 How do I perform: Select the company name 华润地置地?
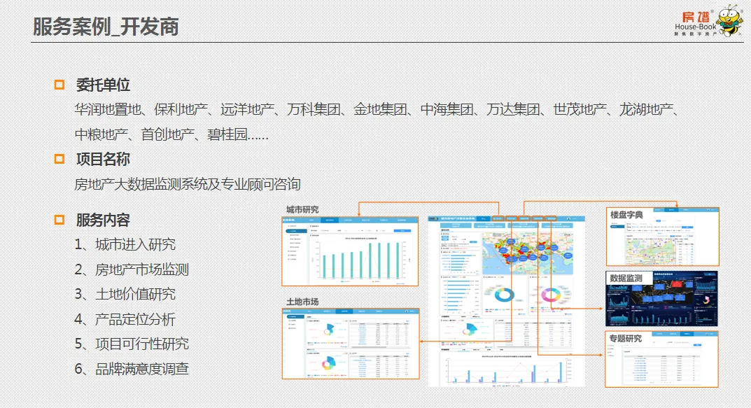point(108,109)
